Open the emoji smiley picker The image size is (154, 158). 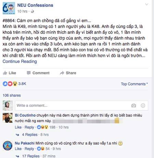(143, 105)
